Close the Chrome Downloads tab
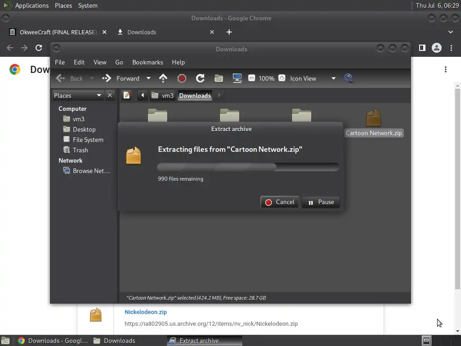Viewport: 461px width, 346px height. click(x=212, y=32)
